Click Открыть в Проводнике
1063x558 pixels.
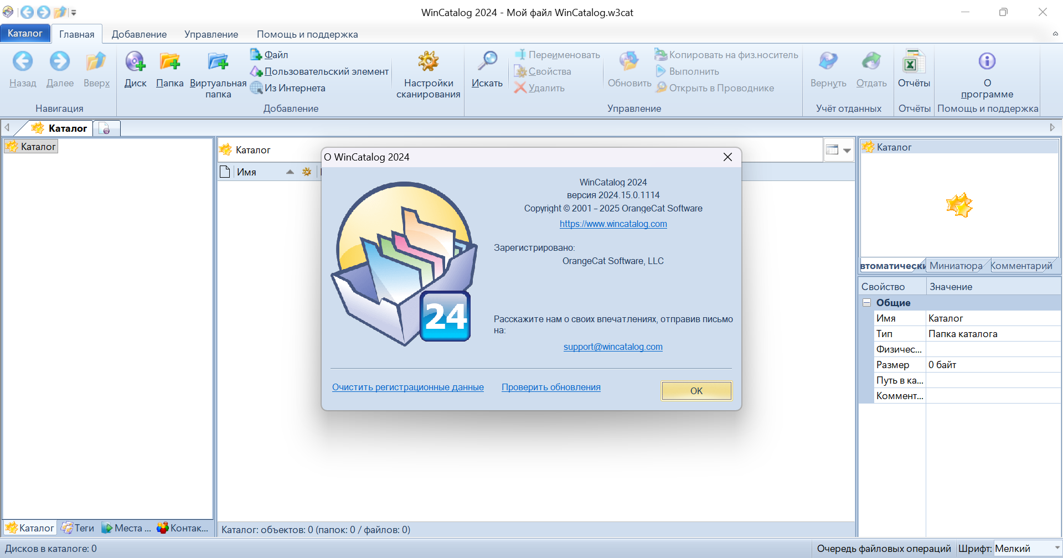[x=715, y=88]
